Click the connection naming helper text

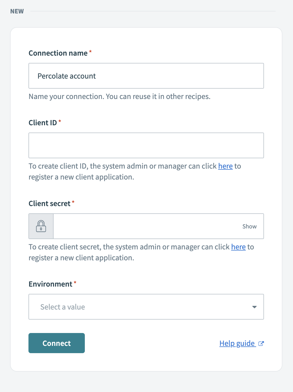[x=119, y=96]
